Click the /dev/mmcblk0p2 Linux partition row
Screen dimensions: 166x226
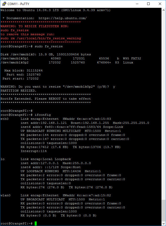(x=67, y=62)
